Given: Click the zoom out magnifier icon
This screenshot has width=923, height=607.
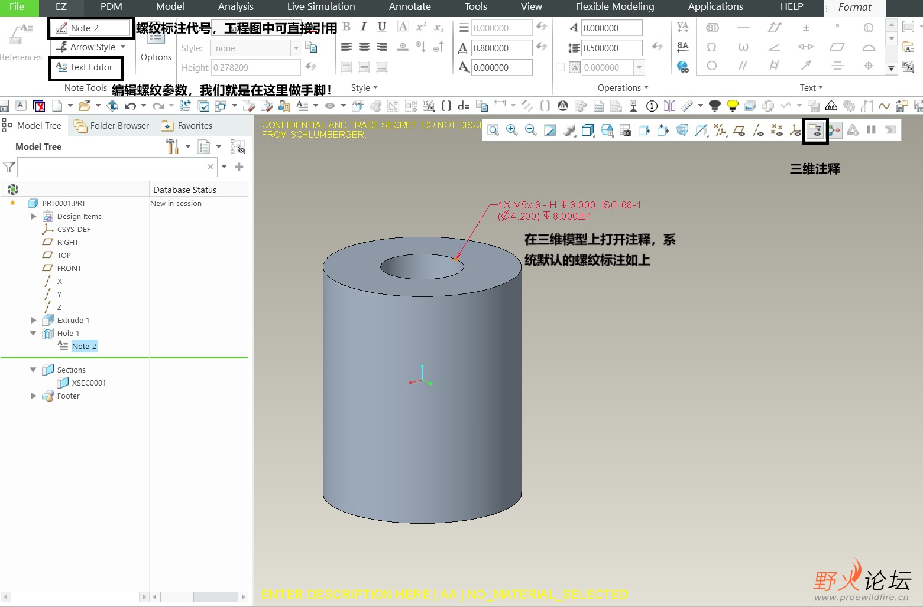Looking at the screenshot, I should pyautogui.click(x=531, y=130).
